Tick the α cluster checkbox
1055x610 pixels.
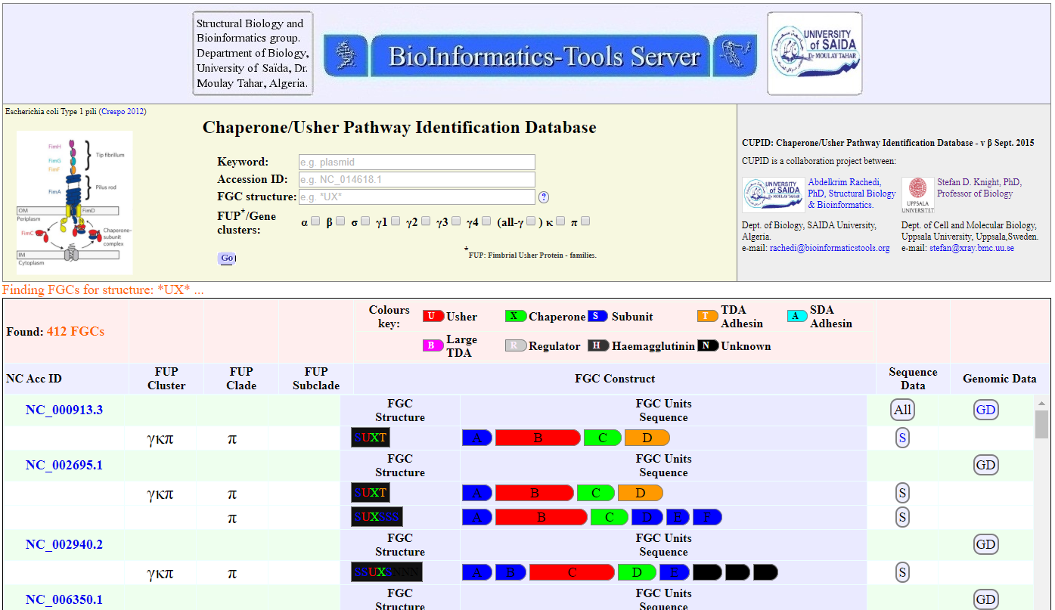[315, 221]
